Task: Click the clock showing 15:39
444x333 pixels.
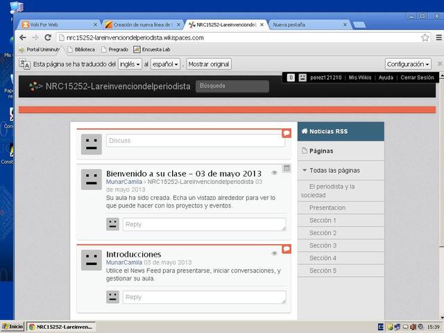Action: (433, 327)
